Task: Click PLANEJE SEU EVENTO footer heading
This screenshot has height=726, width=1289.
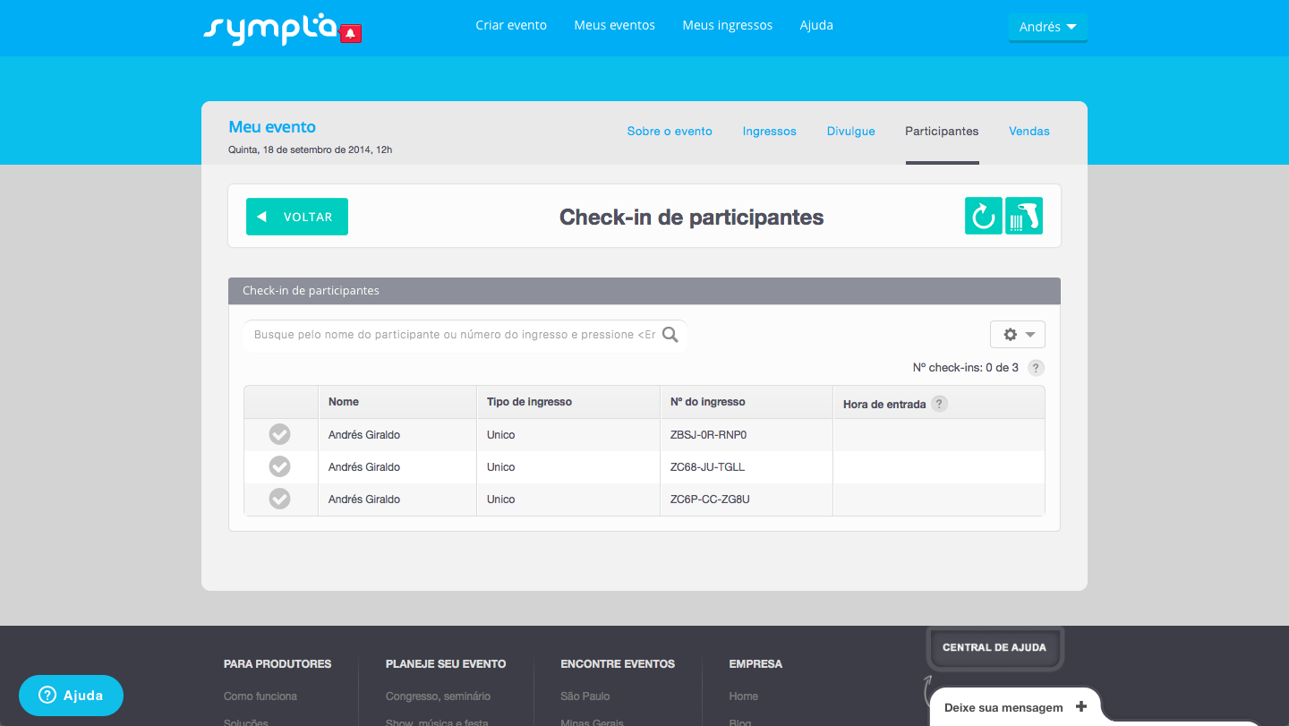Action: [446, 664]
